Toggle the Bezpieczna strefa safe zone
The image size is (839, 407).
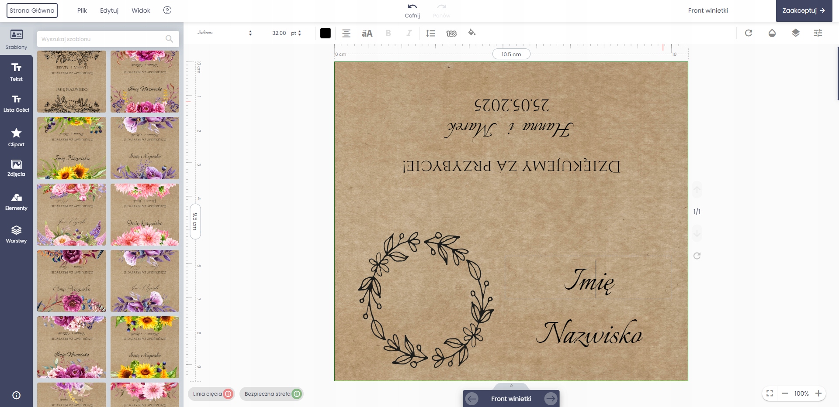tap(271, 394)
